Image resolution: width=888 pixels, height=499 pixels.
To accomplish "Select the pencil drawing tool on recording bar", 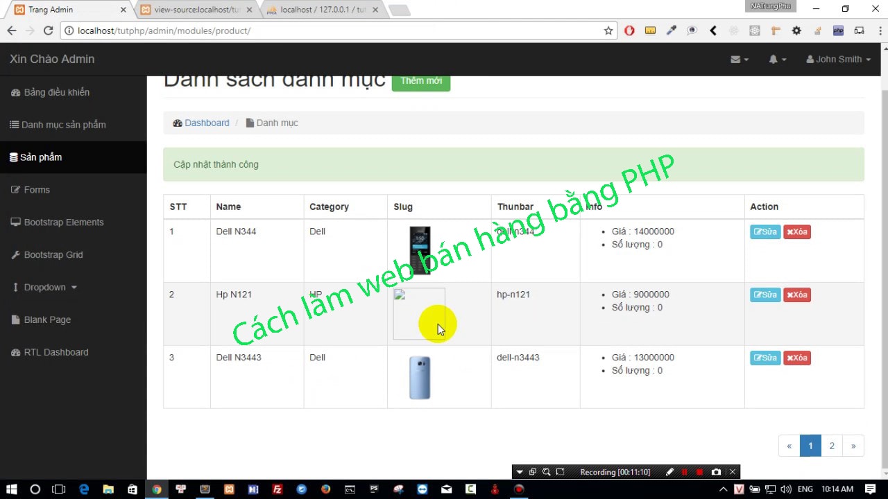I will click(669, 472).
